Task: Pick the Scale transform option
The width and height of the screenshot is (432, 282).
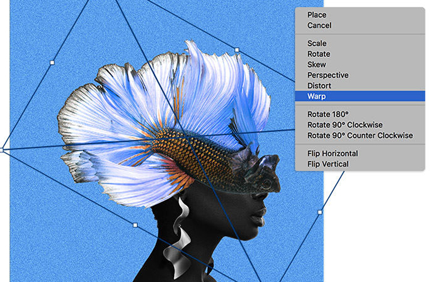Action: (x=360, y=44)
